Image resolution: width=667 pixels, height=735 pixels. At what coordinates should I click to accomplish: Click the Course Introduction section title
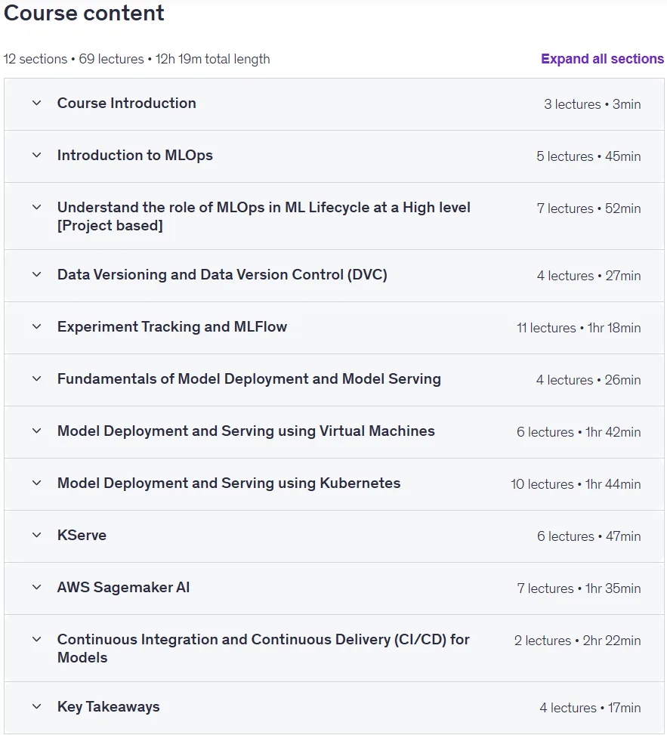click(x=127, y=103)
